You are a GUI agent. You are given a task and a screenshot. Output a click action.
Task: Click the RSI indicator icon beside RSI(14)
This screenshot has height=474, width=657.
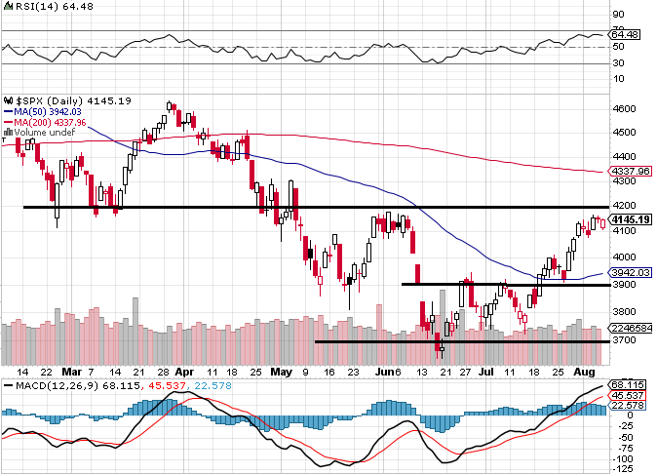(8, 7)
